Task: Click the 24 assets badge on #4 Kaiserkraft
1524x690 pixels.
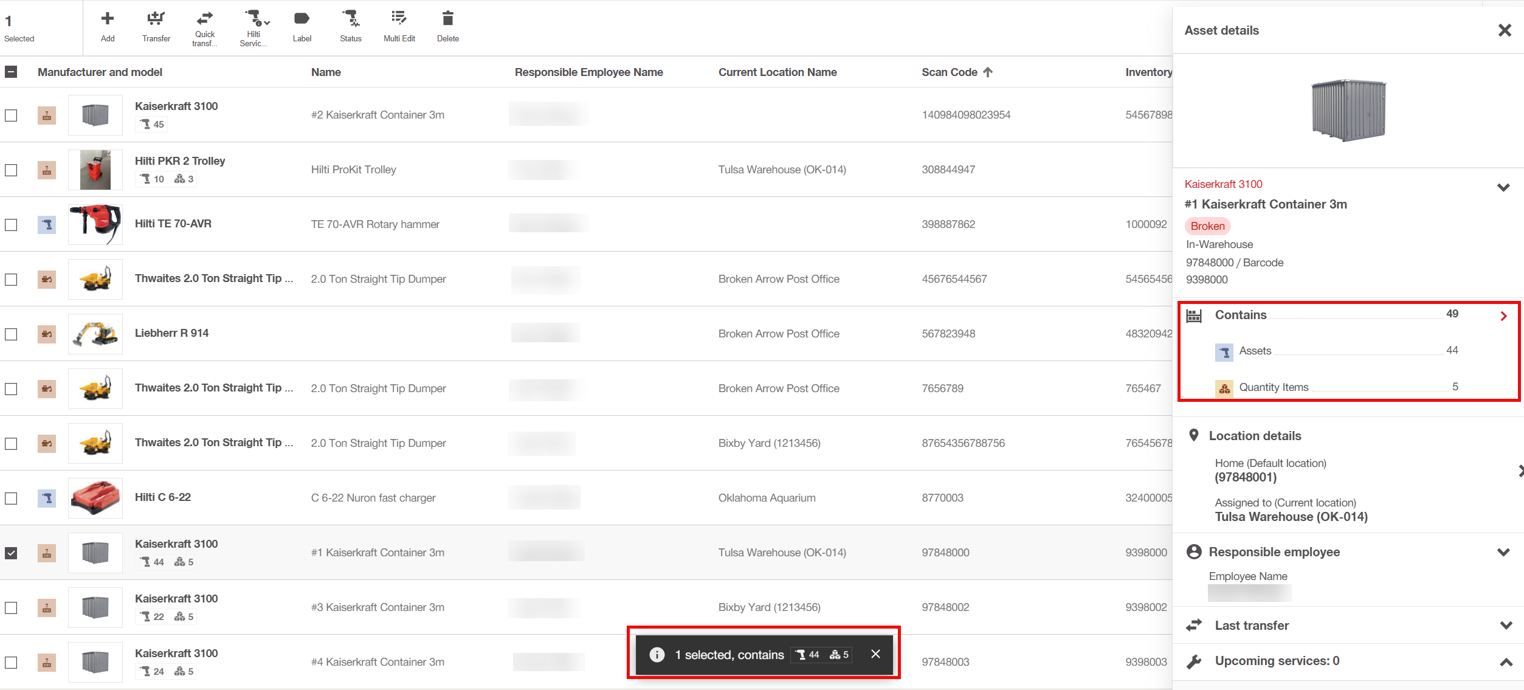Action: (152, 671)
